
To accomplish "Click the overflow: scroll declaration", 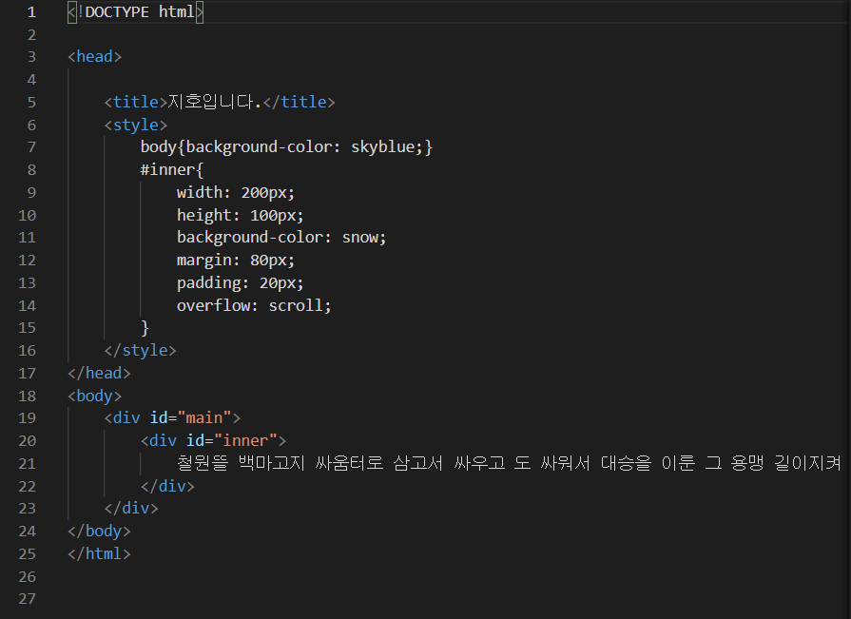I will (x=254, y=305).
